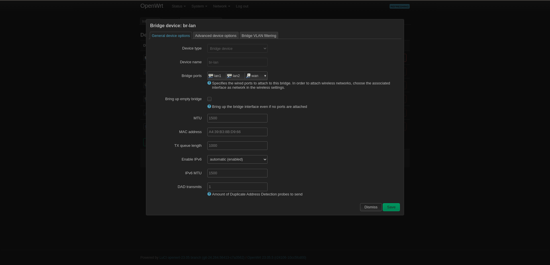Click the help icon beside Bridge ports description

click(x=209, y=83)
